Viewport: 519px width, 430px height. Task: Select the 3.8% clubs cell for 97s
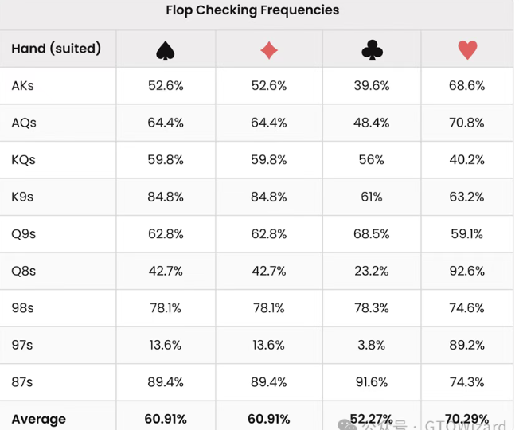click(372, 345)
